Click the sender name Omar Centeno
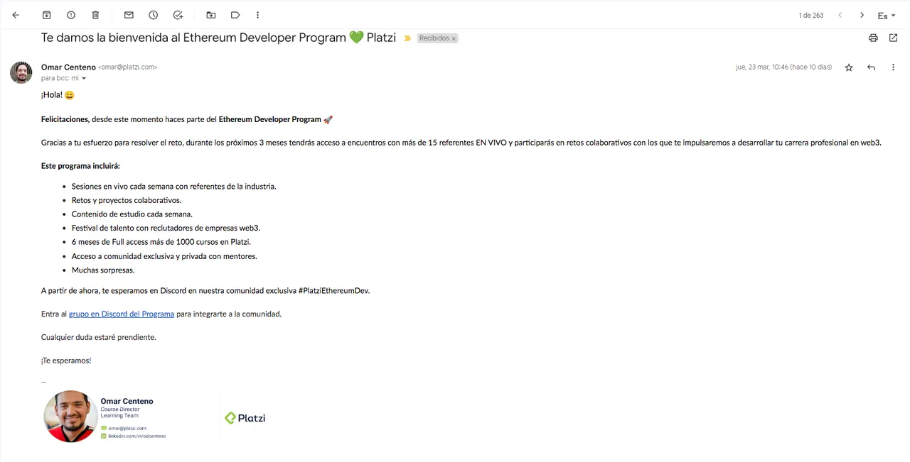The width and height of the screenshot is (910, 462). (68, 67)
